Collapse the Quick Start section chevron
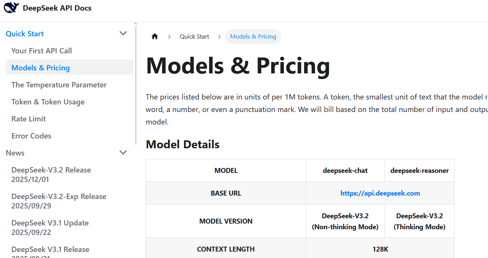This screenshot has height=258, width=488. (123, 34)
